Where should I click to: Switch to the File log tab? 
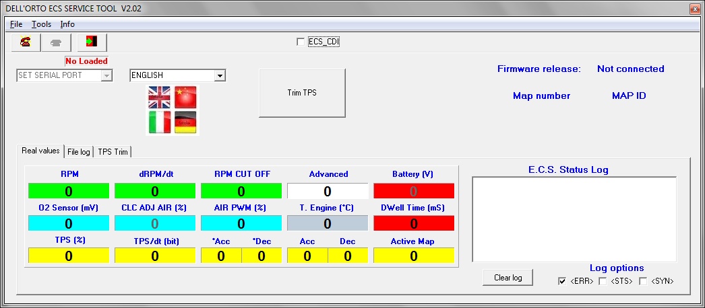pyautogui.click(x=79, y=152)
